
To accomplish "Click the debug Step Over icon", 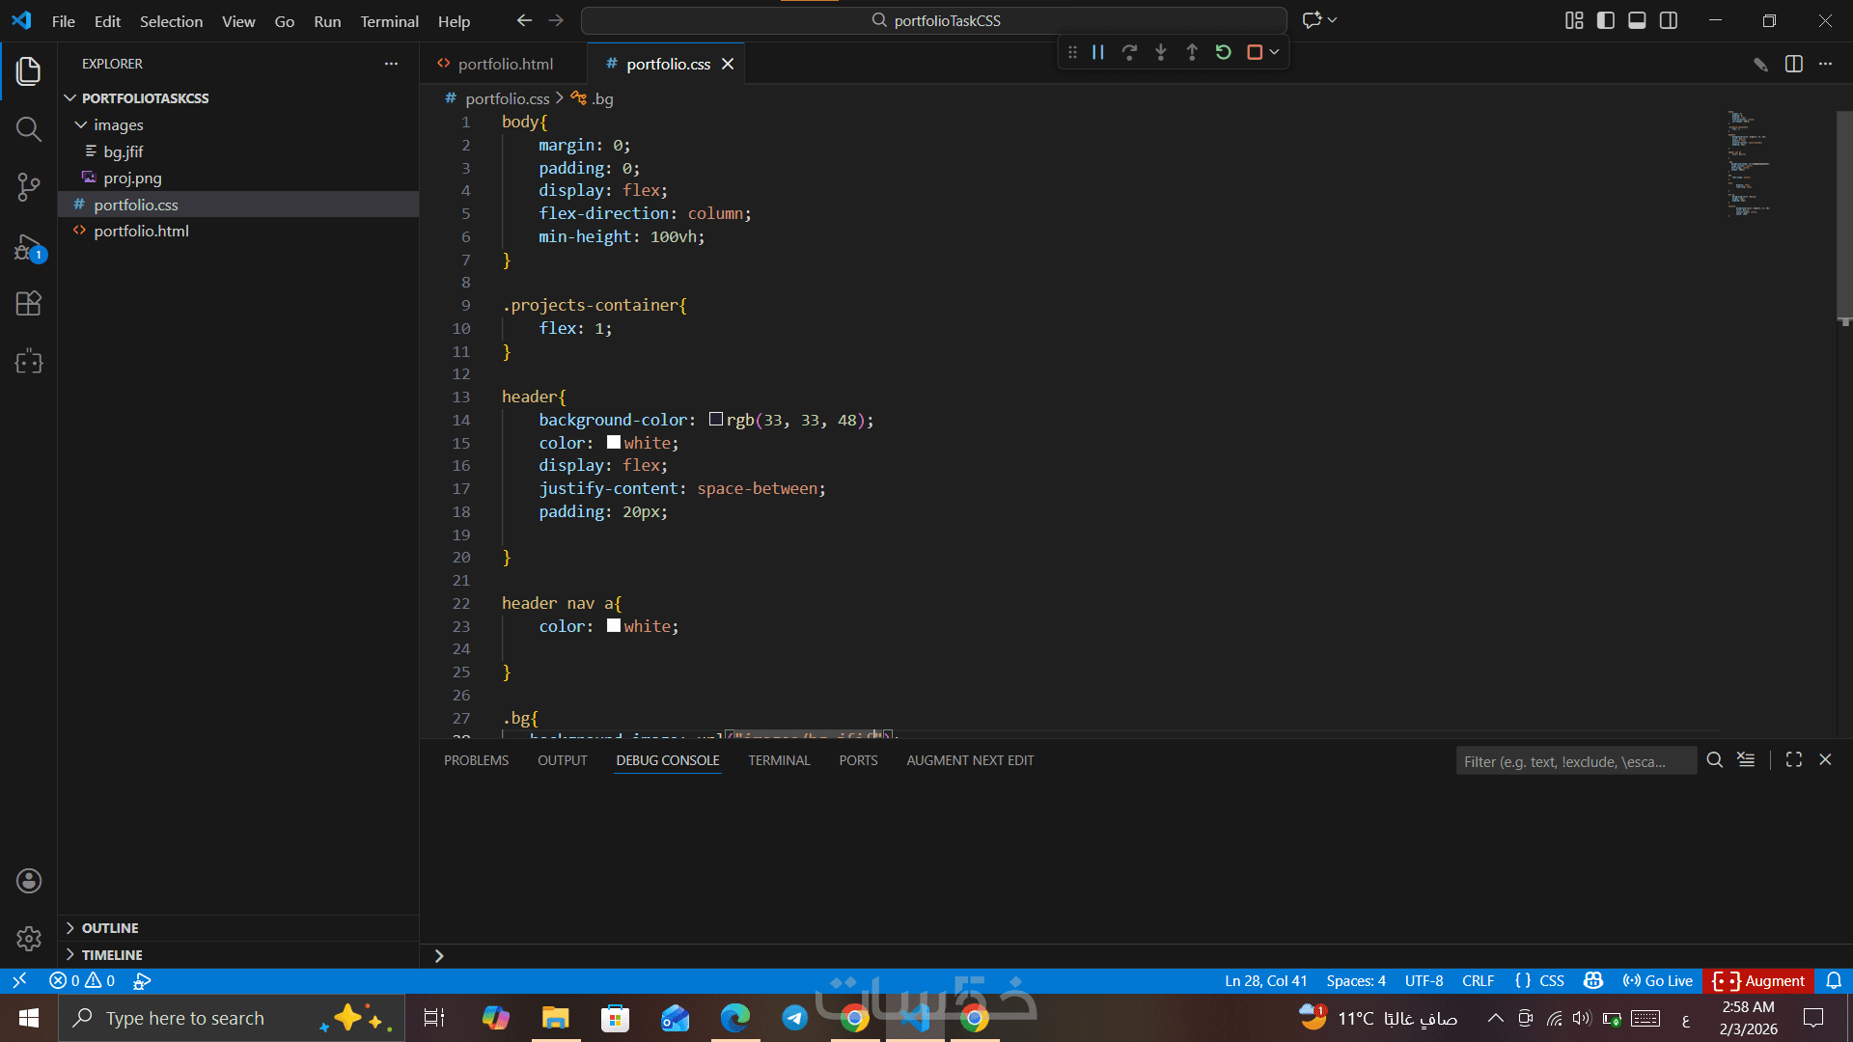I will point(1129,52).
